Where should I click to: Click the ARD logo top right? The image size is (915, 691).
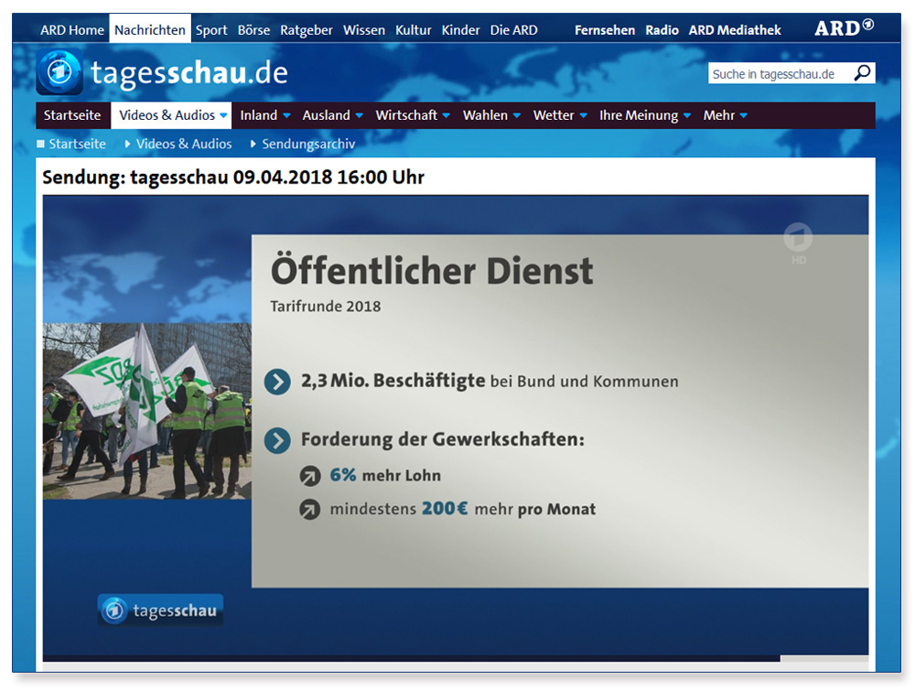(x=844, y=28)
